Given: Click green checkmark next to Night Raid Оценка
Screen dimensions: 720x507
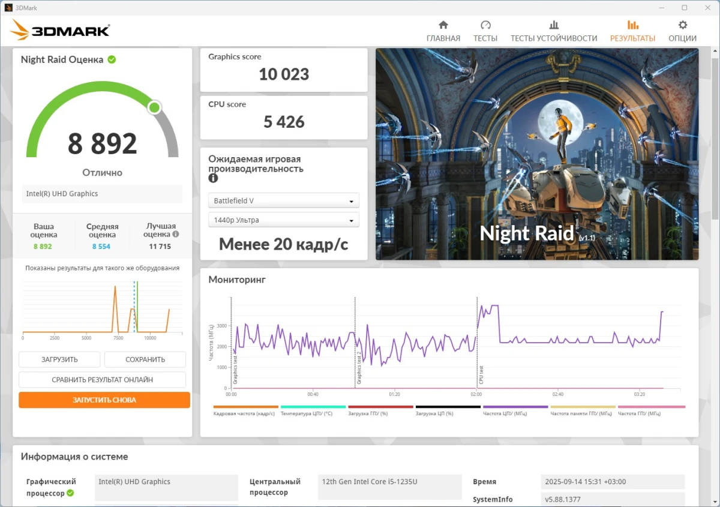Looking at the screenshot, I should [x=112, y=59].
